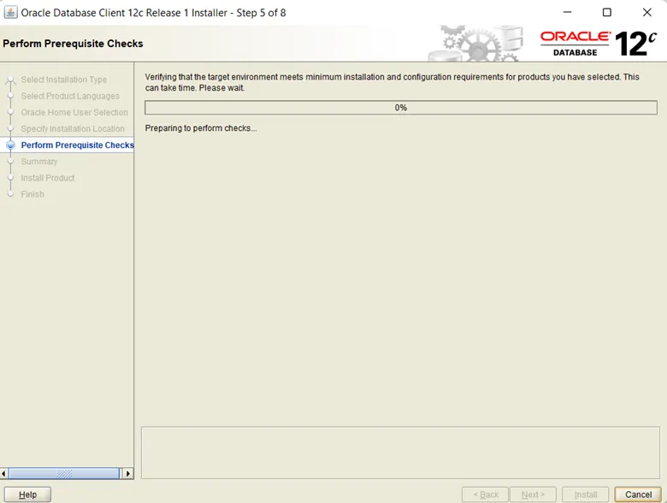Viewport: 667px width, 503px height.
Task: Click the scroll left arrow in sidebar
Action: pos(3,474)
